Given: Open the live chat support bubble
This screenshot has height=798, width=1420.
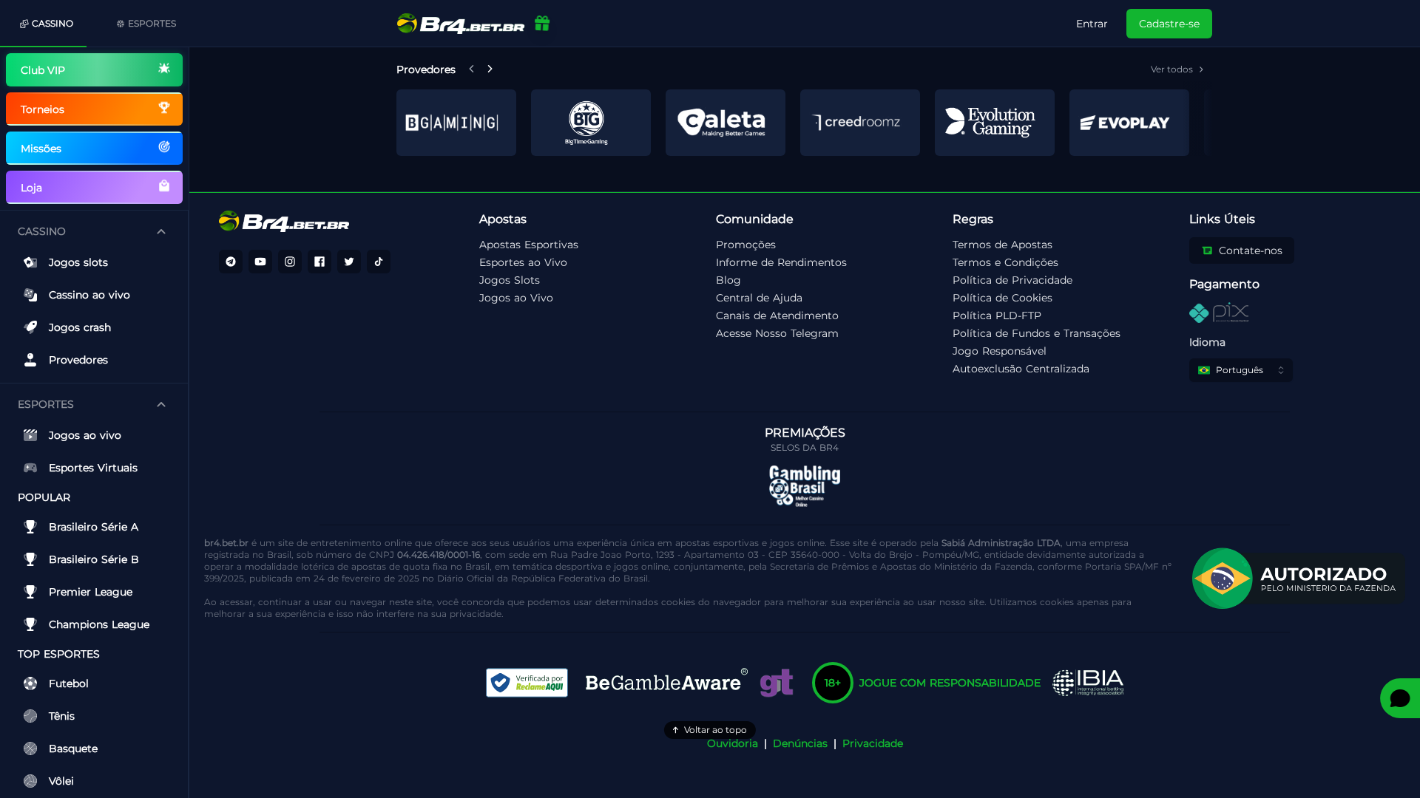Looking at the screenshot, I should 1400,698.
